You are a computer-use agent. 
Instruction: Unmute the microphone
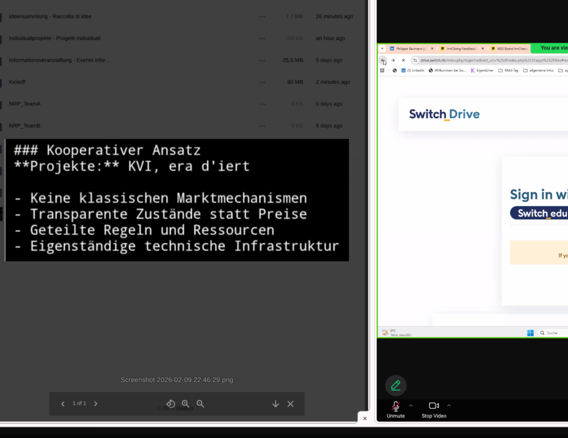point(395,409)
